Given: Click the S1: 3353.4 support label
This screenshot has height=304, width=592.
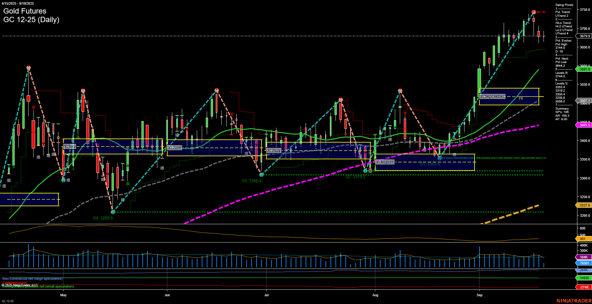Looking at the screenshot, I should 430,164.
